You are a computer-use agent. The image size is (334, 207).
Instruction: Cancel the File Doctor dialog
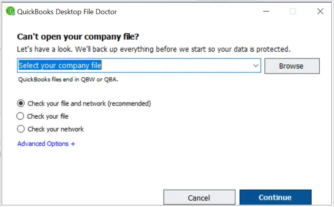199,197
